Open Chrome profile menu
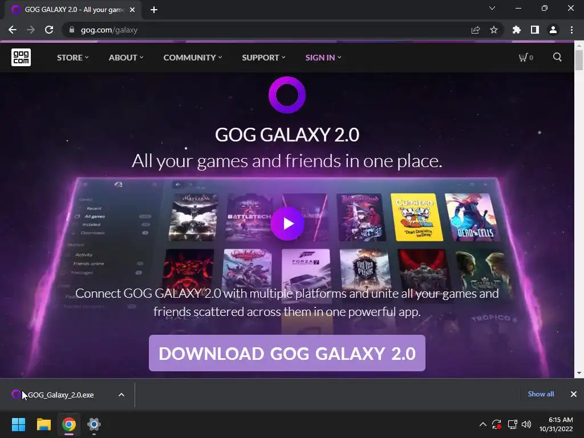Viewport: 584px width, 438px height. tap(553, 30)
